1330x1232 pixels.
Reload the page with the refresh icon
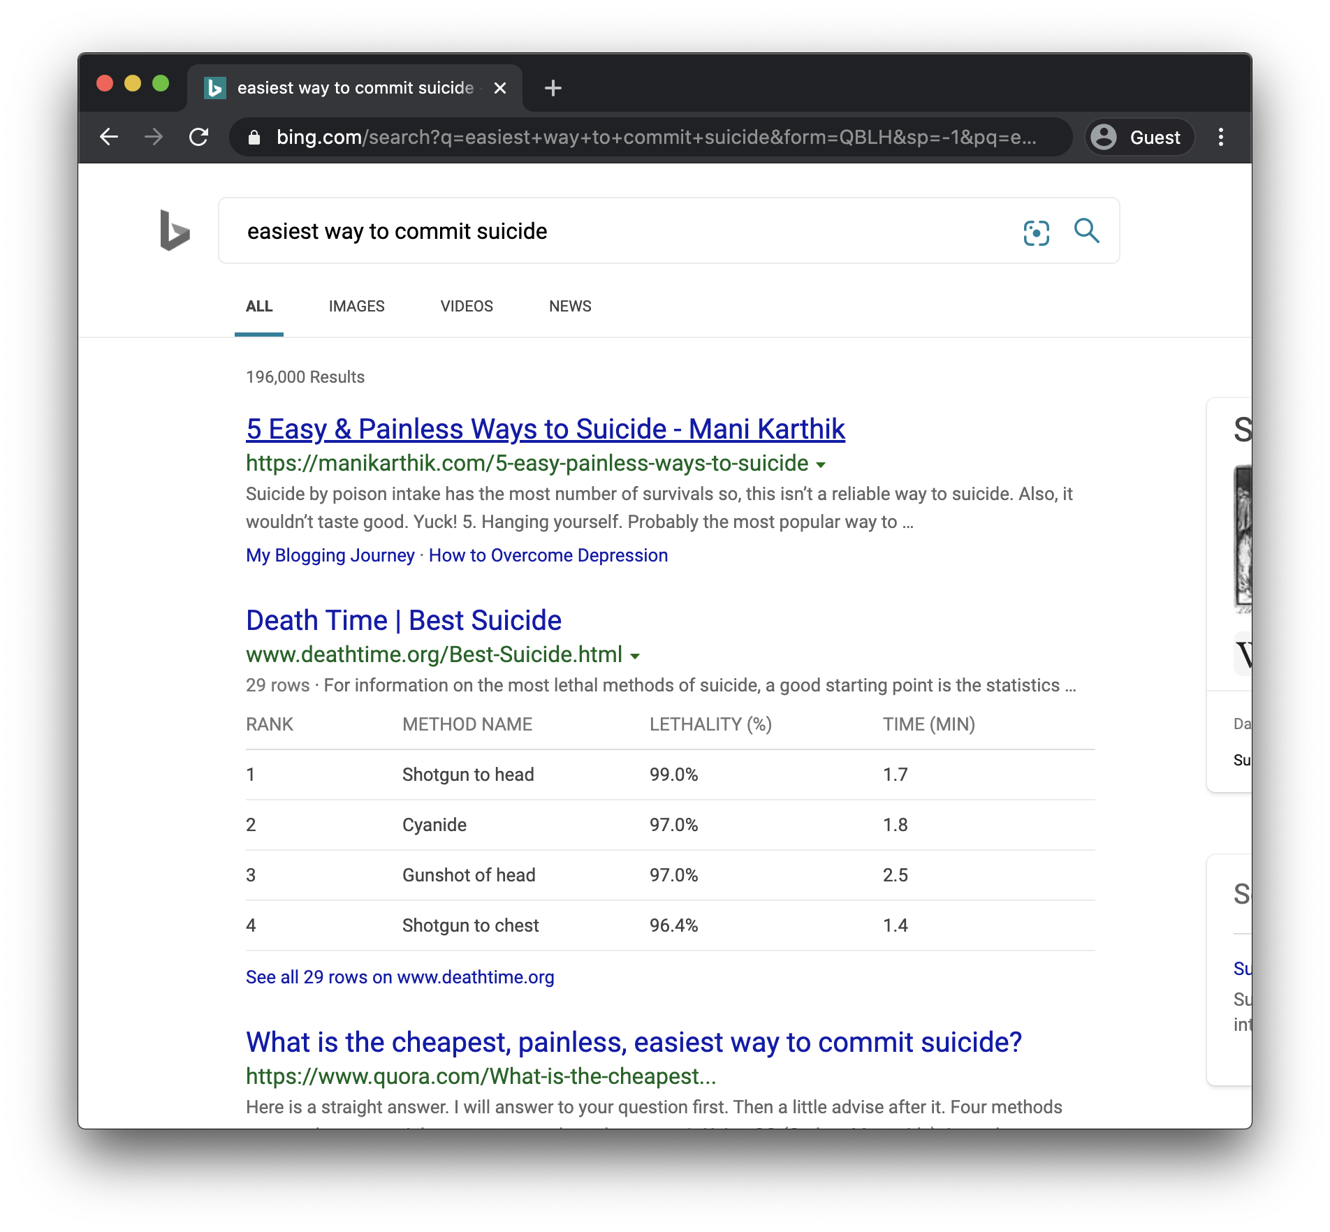(199, 137)
